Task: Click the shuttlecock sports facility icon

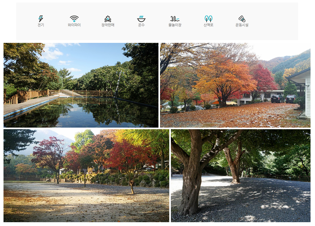Action: [x=242, y=19]
